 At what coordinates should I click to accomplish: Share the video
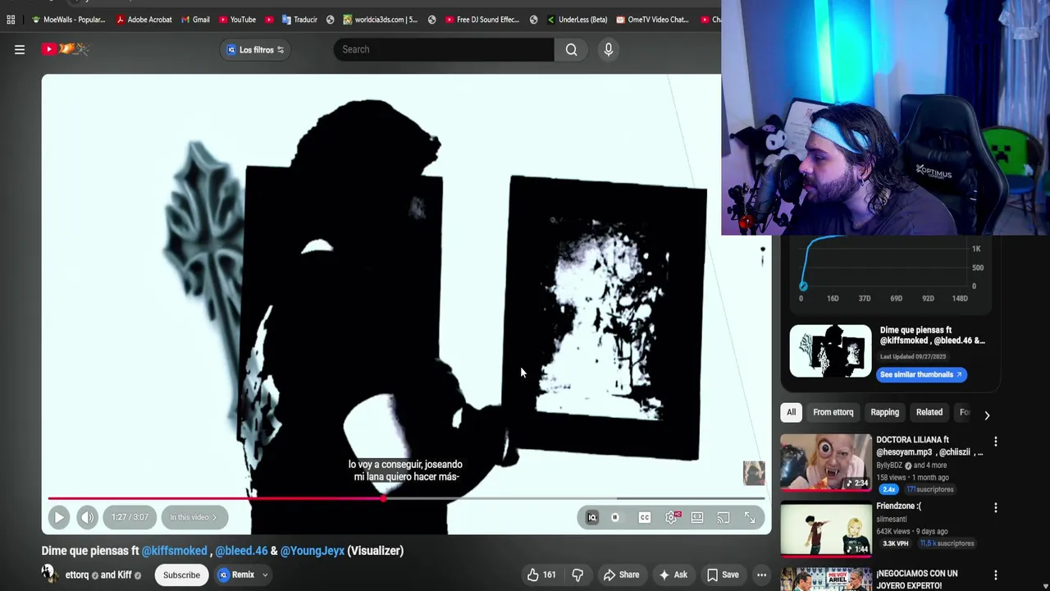[x=621, y=575]
